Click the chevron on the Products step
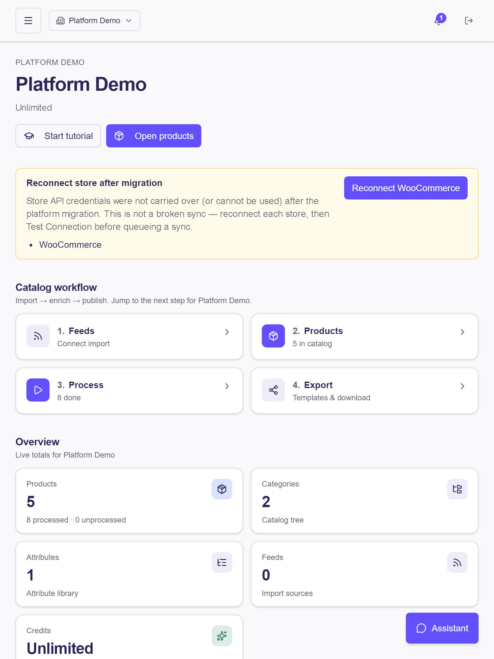Viewport: 494px width, 659px height. (462, 332)
